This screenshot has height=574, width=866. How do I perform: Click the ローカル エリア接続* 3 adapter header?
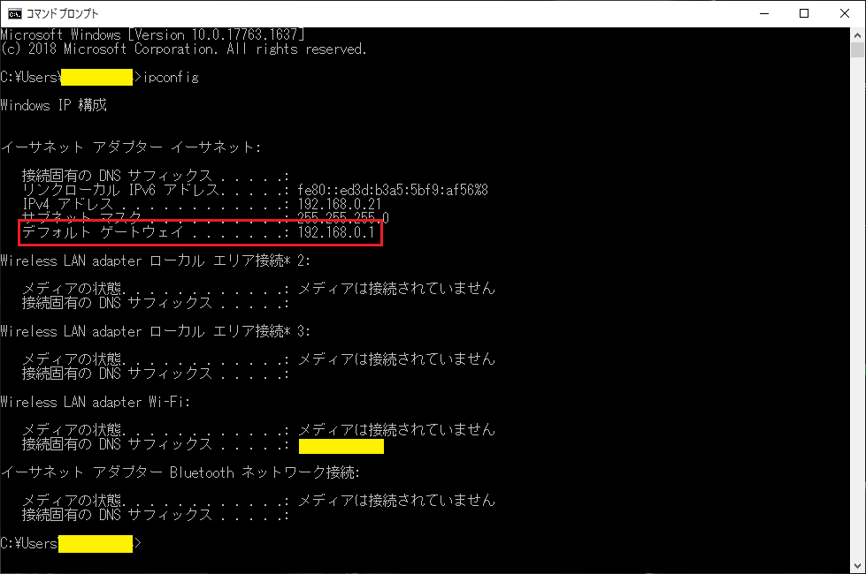click(155, 331)
